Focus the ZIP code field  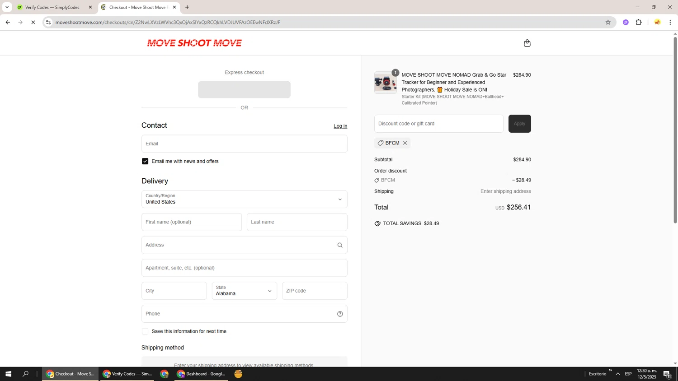click(x=315, y=291)
